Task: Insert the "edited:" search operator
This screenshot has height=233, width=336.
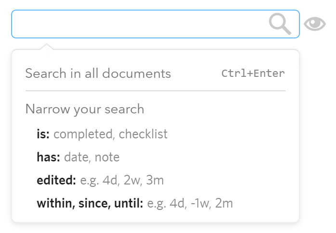Action: click(x=56, y=181)
